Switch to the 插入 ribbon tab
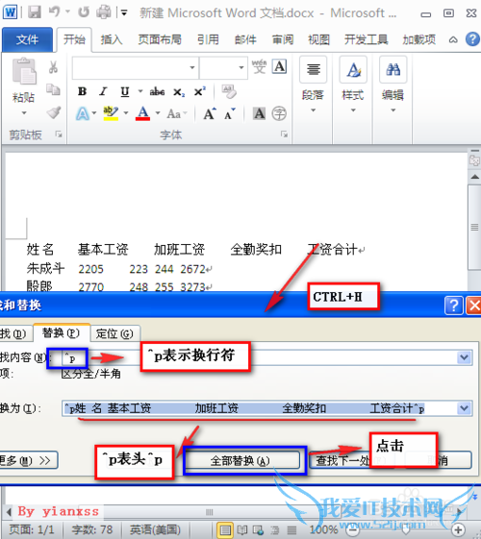The width and height of the screenshot is (481, 539). (x=112, y=39)
